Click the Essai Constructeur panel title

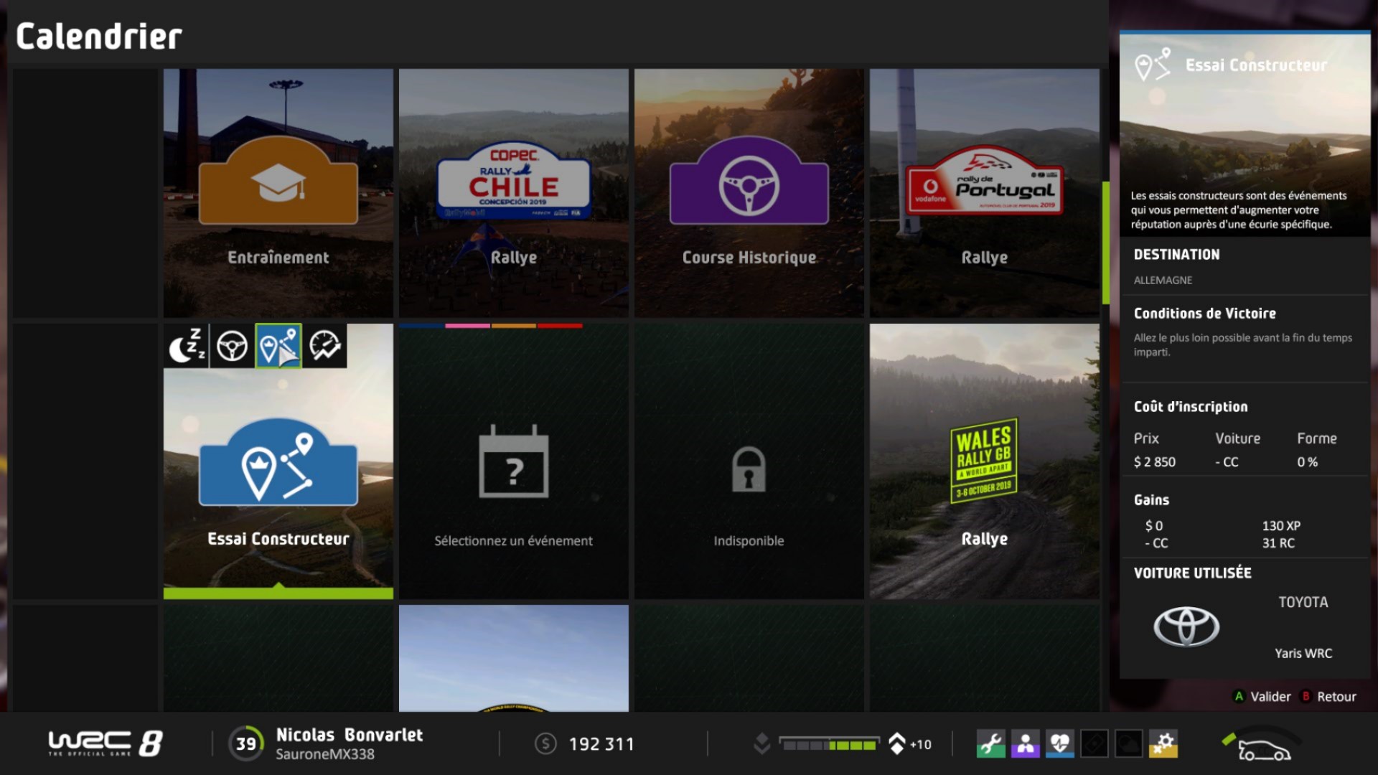1256,65
